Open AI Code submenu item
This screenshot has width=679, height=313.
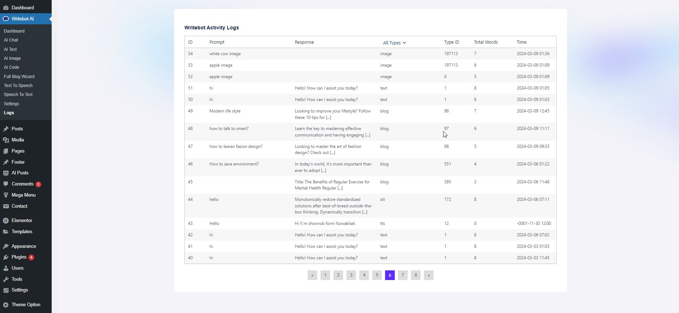pyautogui.click(x=11, y=67)
